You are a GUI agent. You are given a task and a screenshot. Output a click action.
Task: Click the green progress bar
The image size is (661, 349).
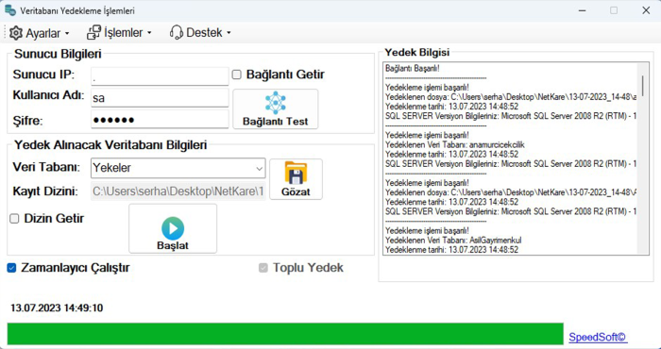[x=285, y=334]
